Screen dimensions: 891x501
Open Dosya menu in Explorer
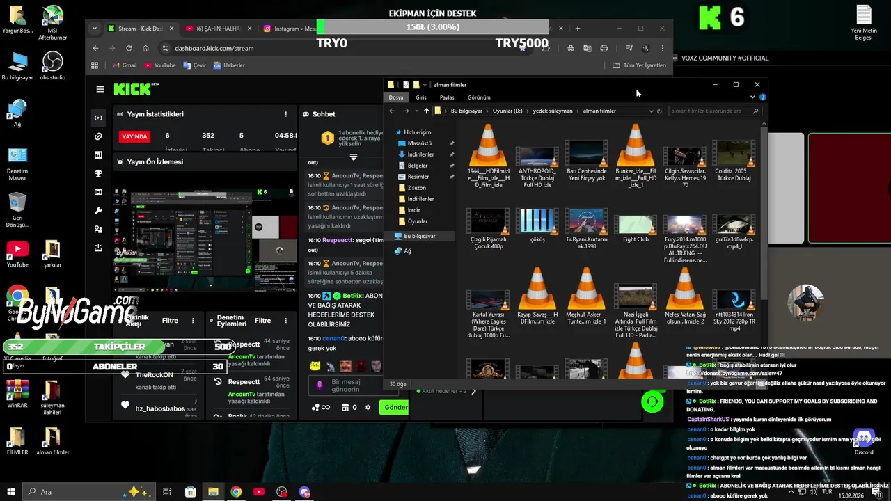point(395,97)
